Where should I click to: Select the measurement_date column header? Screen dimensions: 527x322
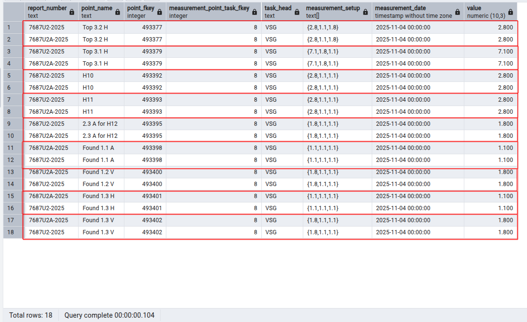[x=412, y=12]
